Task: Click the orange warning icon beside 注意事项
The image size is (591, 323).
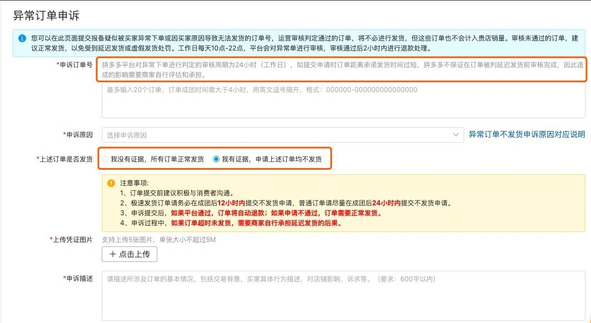Action: click(111, 181)
